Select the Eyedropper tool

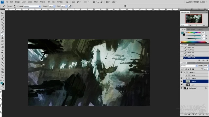(2, 28)
